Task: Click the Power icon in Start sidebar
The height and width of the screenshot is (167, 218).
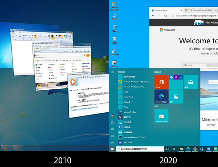Action: point(112,143)
